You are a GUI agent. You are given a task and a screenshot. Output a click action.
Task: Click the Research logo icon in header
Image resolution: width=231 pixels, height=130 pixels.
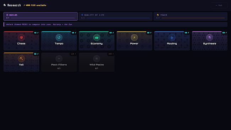(5, 5)
